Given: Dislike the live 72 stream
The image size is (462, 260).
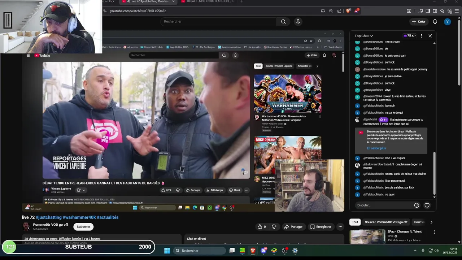Looking at the screenshot, I should coord(274,227).
